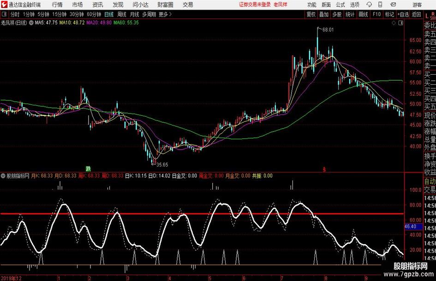Switch to the 月线 monthly tab
Screen dimensions: 436x281
tap(135, 14)
